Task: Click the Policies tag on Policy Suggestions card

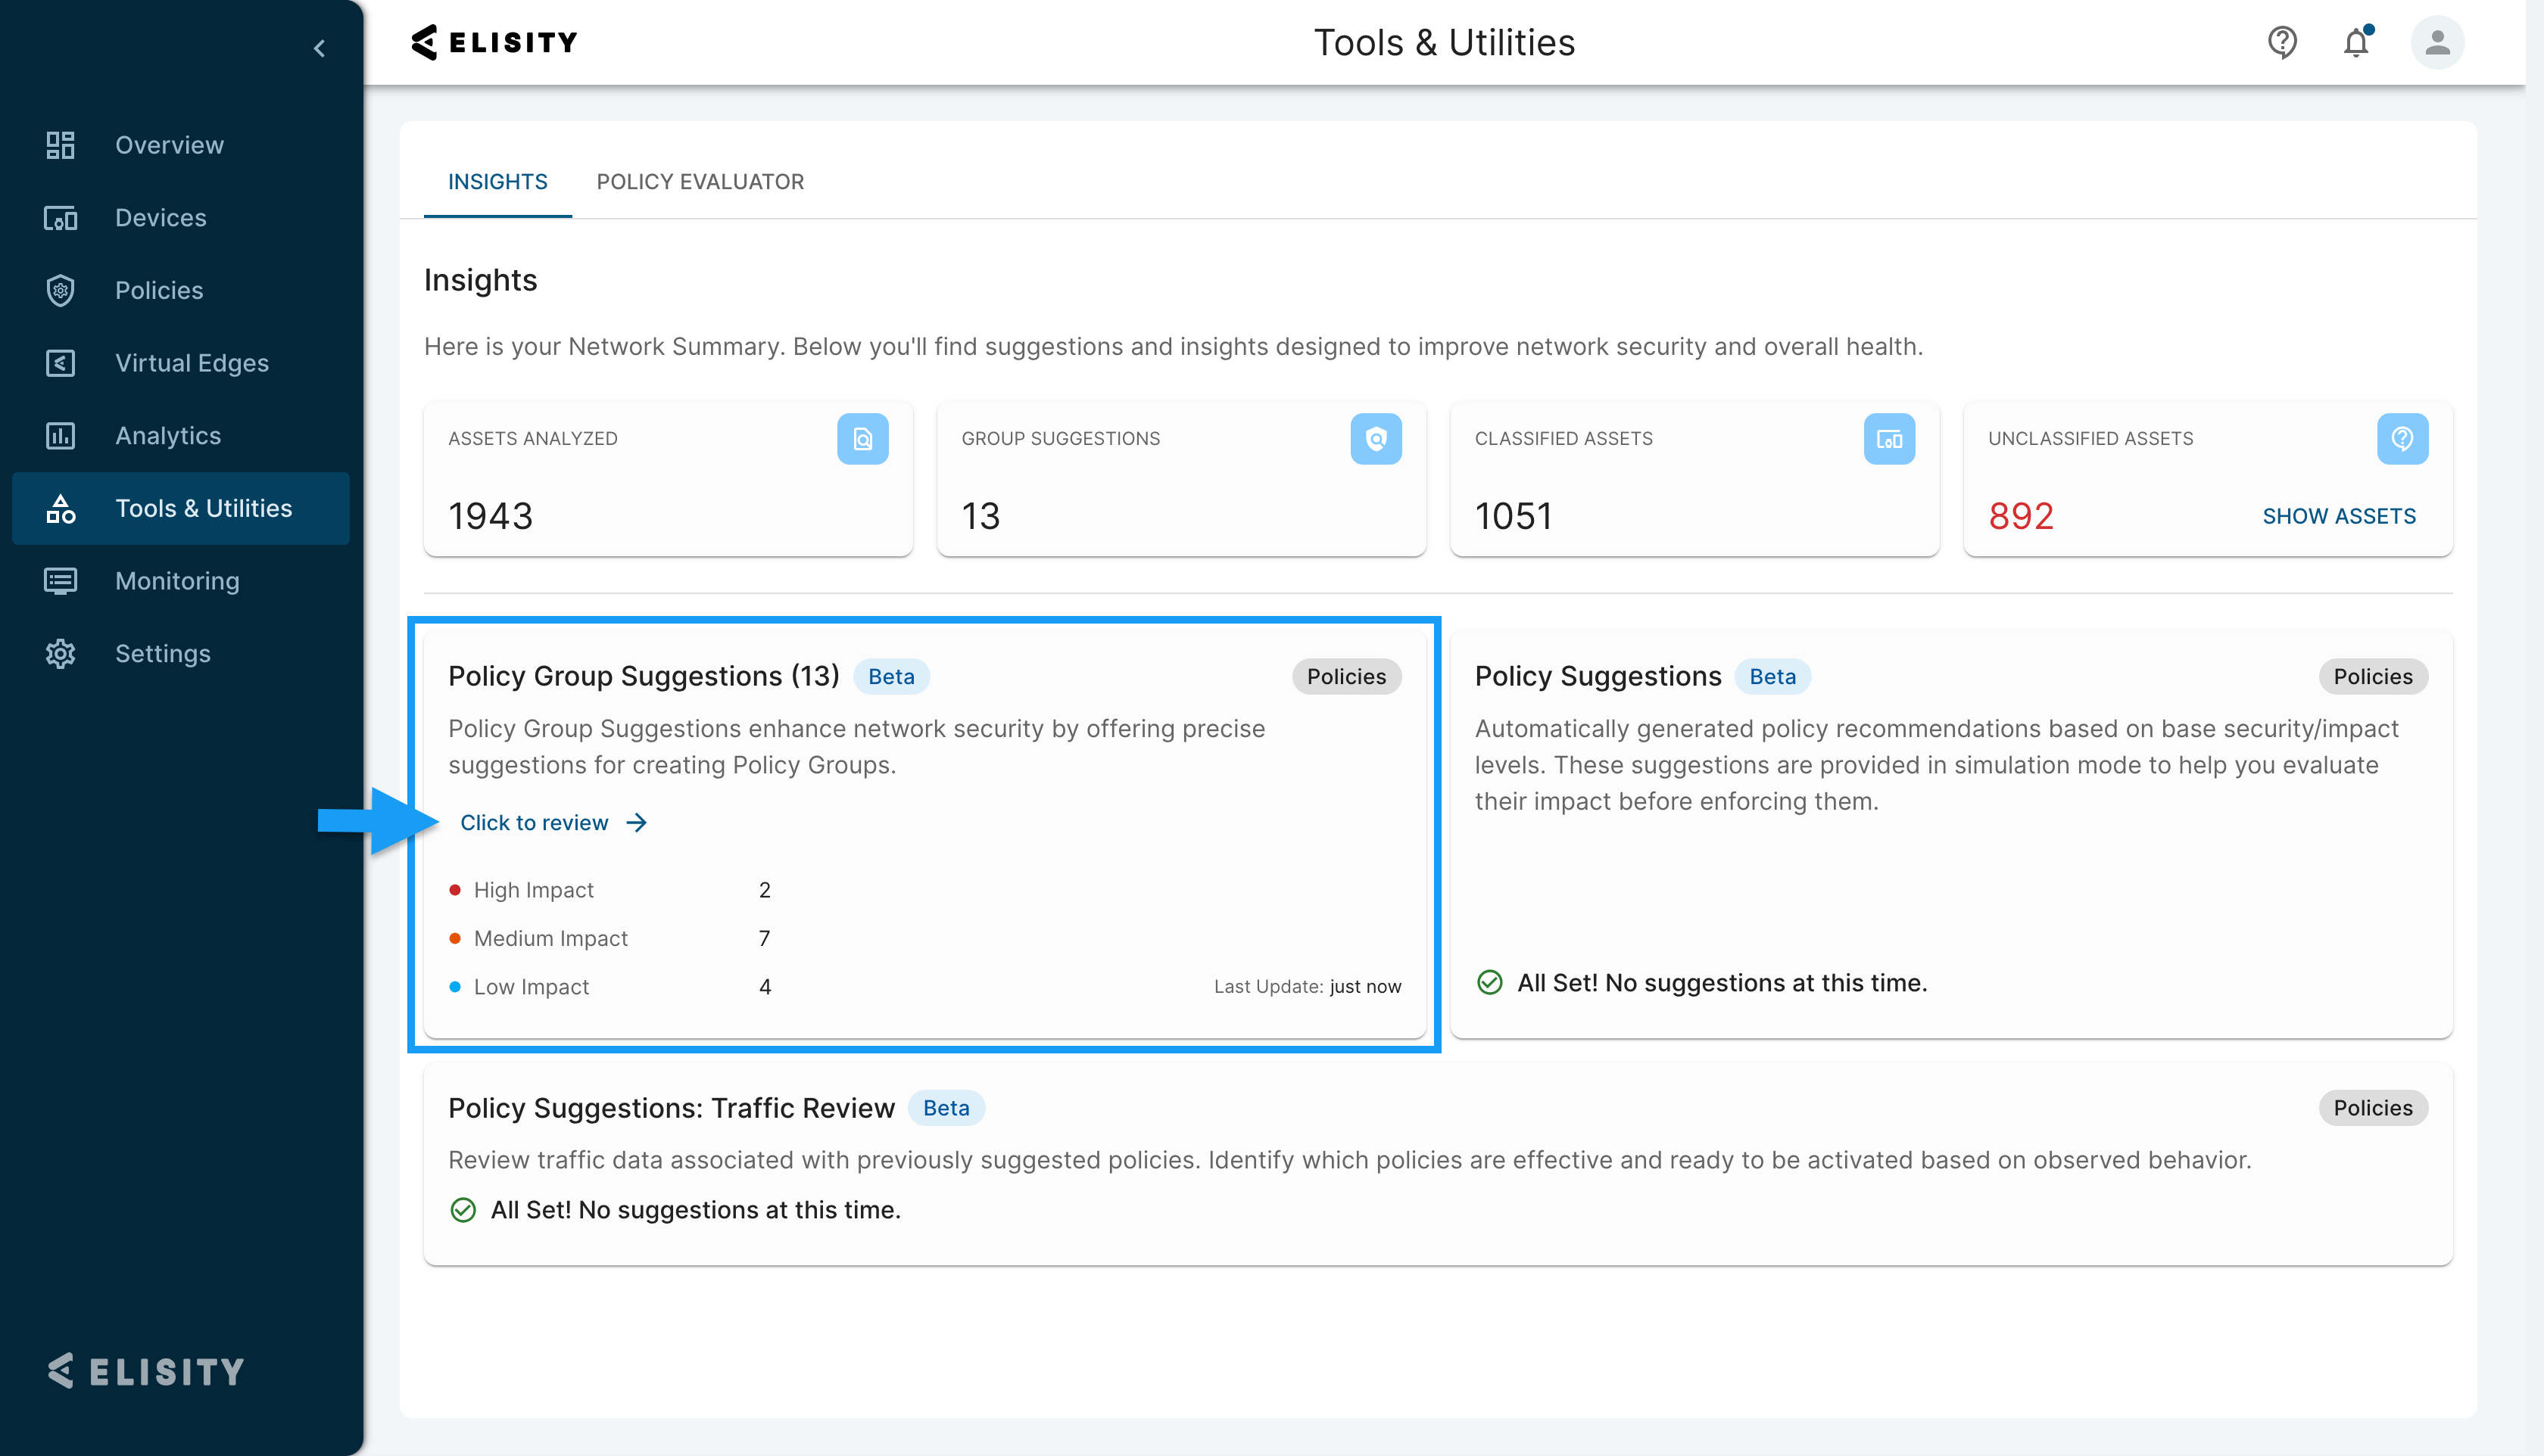Action: point(2373,677)
